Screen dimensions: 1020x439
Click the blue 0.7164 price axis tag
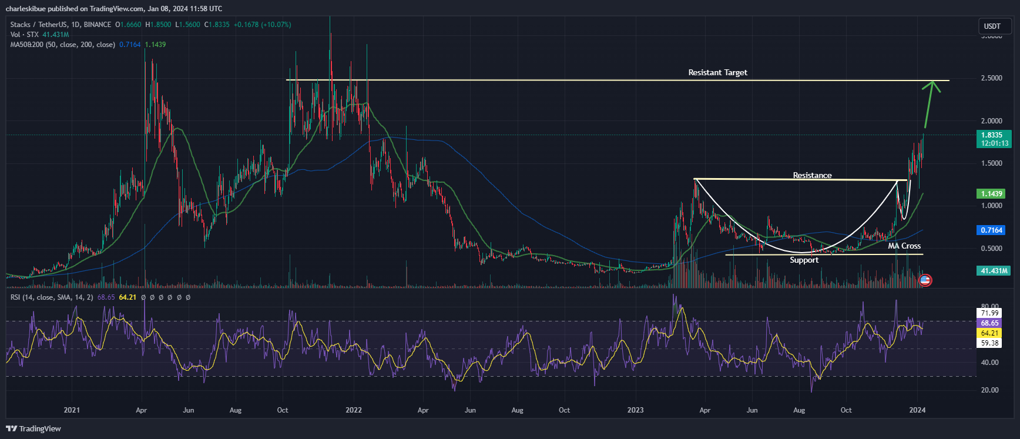point(991,230)
